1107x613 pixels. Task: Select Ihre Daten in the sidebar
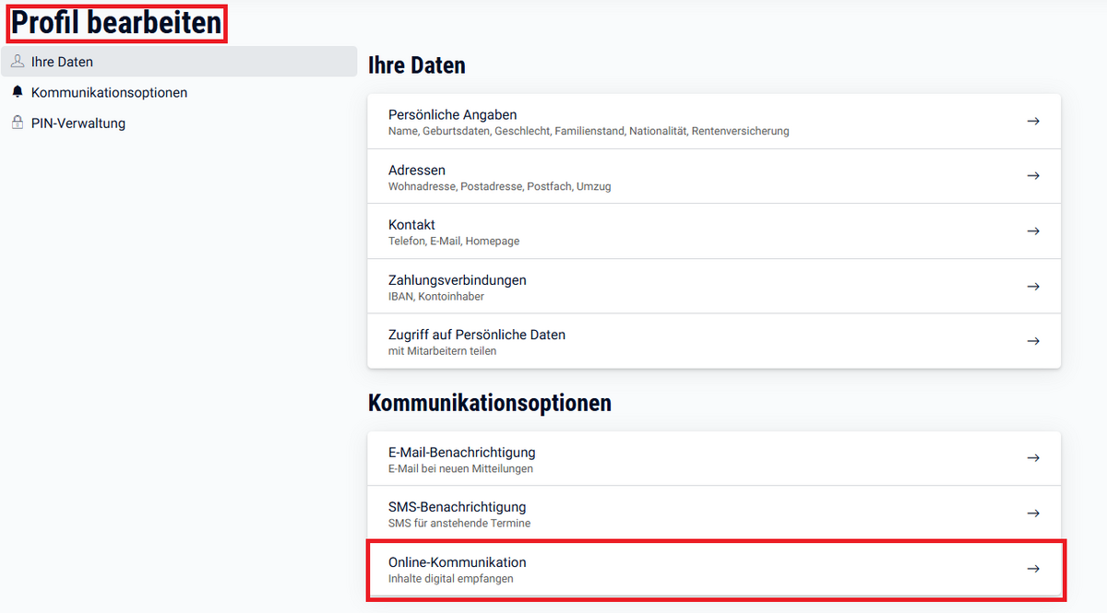tap(62, 62)
